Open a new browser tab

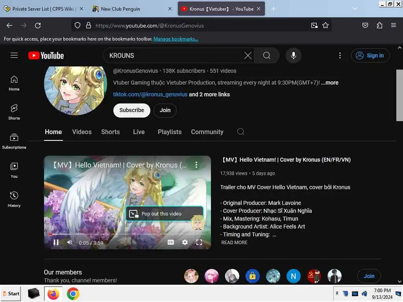tap(273, 9)
